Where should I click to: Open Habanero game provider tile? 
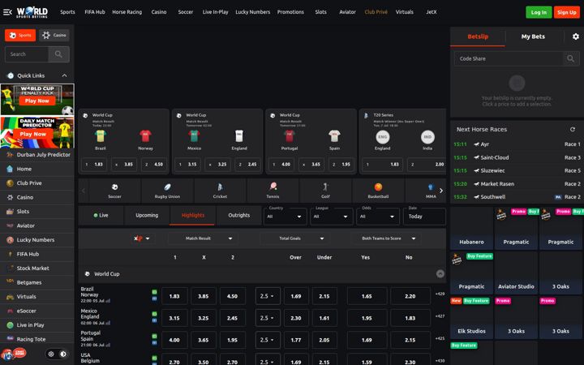coord(471,228)
